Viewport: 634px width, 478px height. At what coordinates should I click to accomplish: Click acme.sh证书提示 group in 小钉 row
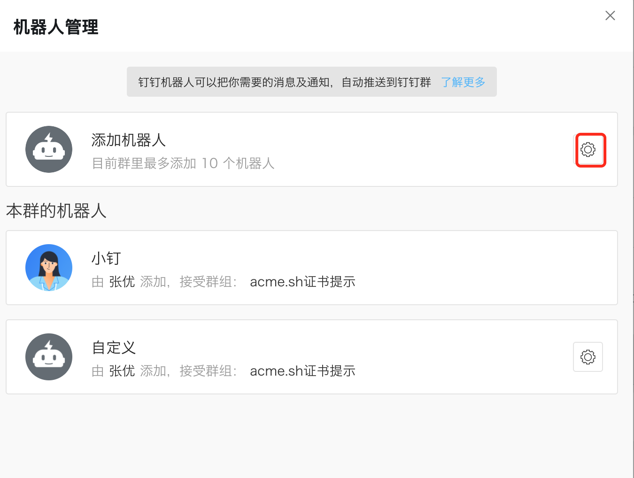click(x=302, y=282)
